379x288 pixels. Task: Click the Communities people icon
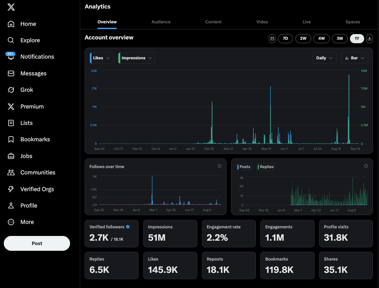[x=11, y=173]
